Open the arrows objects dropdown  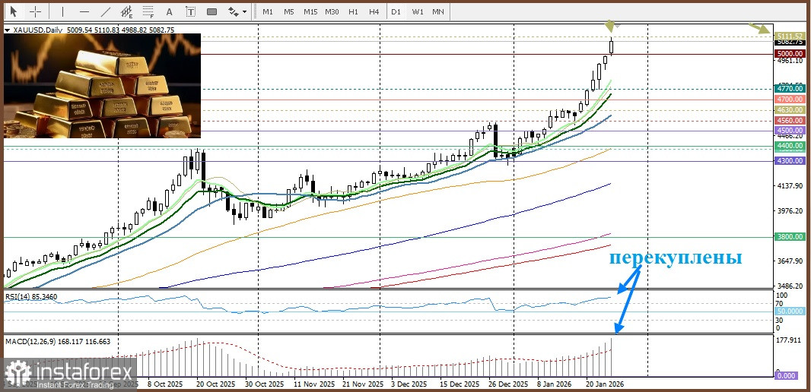tap(237, 12)
